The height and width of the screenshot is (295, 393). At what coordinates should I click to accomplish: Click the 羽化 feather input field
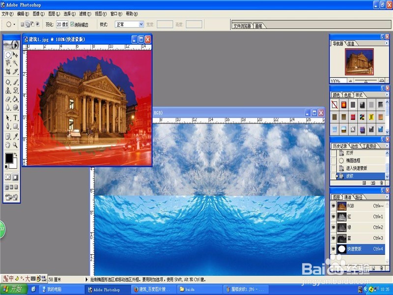(62, 24)
